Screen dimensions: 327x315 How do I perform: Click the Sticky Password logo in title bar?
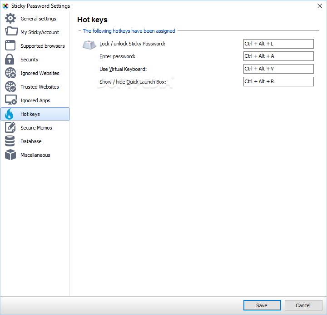pos(5,6)
